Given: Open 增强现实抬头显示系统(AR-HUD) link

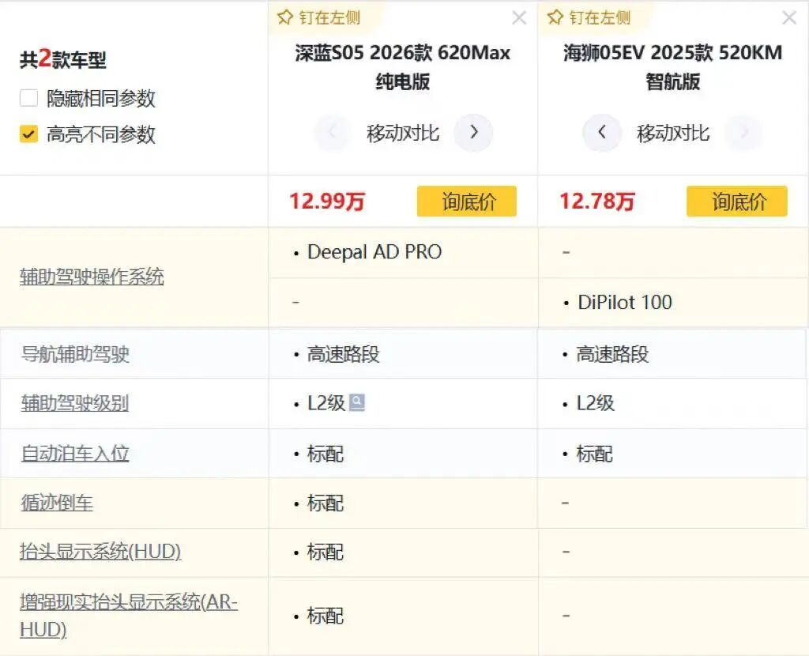Looking at the screenshot, I should (x=128, y=616).
